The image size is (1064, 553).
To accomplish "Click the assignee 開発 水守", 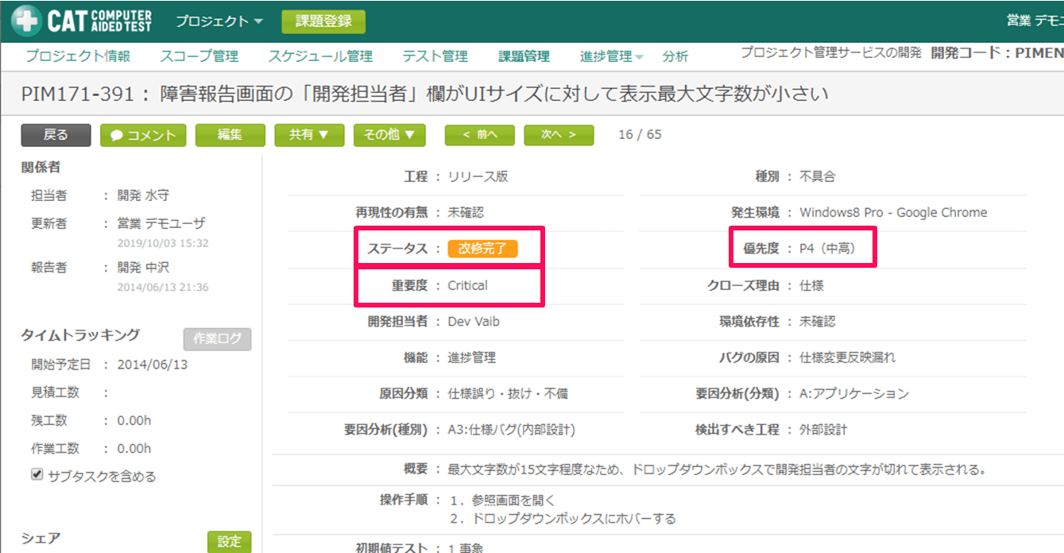I will pos(143,195).
